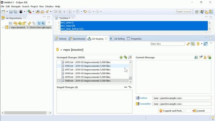The image size is (215, 121).
Task: Open the Navigate menu
Action: (16, 6)
